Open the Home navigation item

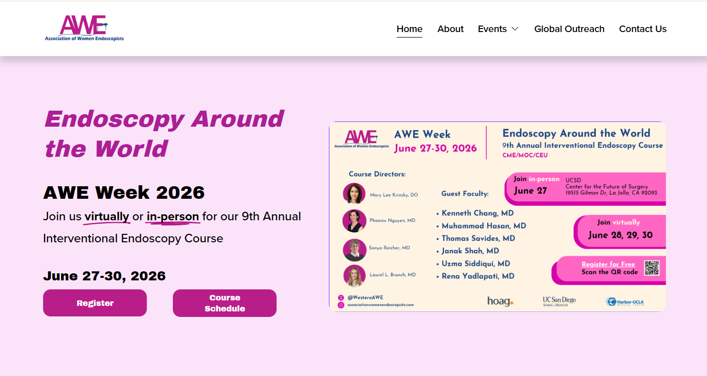coord(409,29)
